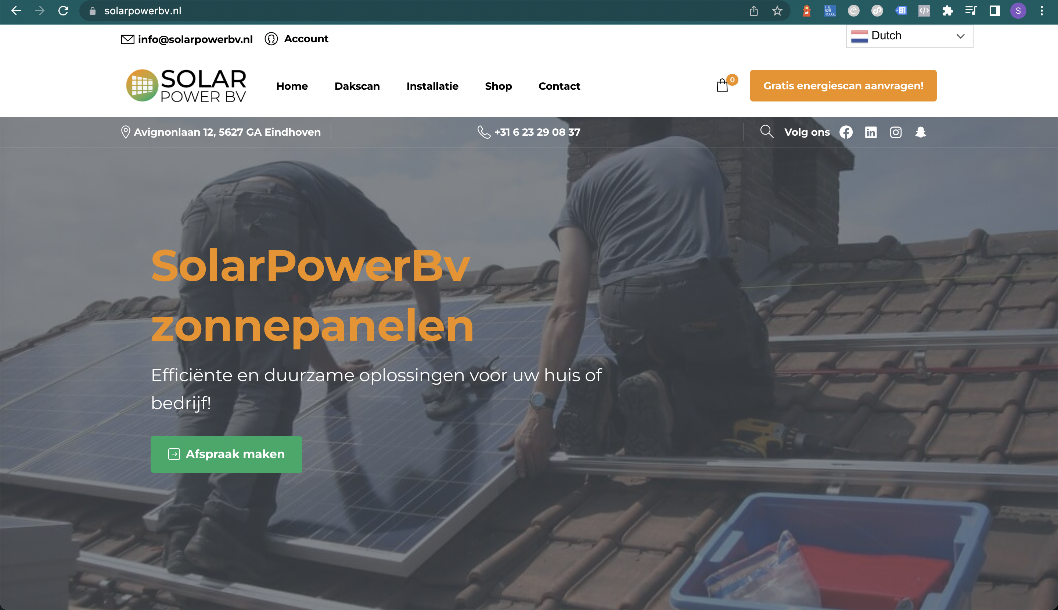This screenshot has width=1058, height=610.
Task: Open the Dakscan menu item
Action: tap(357, 86)
